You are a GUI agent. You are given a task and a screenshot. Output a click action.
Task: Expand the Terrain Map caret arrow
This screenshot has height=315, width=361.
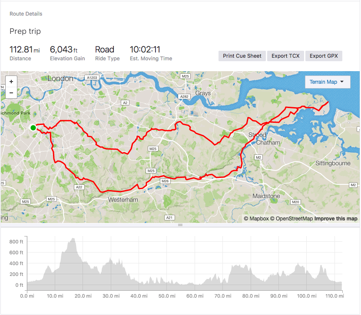[343, 82]
